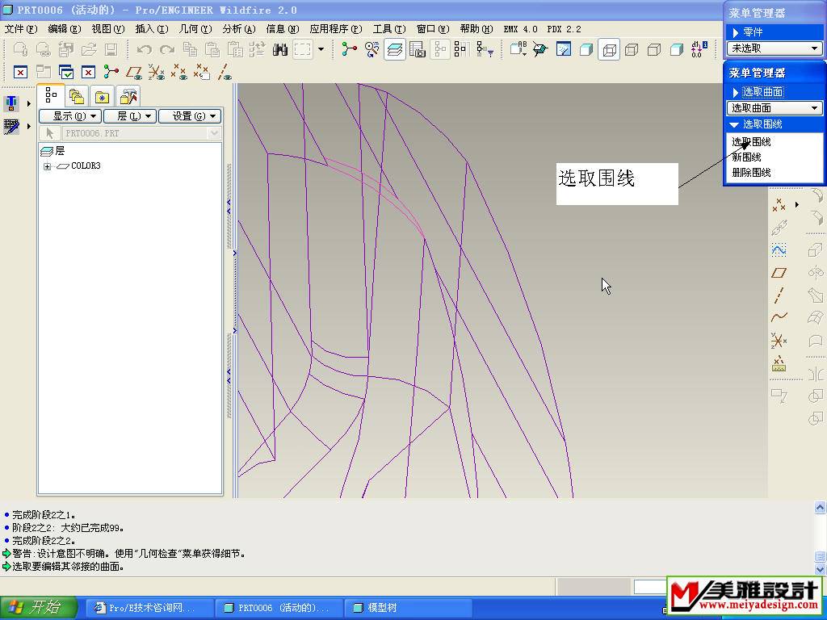Open the 显示 dropdown button
The height and width of the screenshot is (620, 827).
click(70, 116)
